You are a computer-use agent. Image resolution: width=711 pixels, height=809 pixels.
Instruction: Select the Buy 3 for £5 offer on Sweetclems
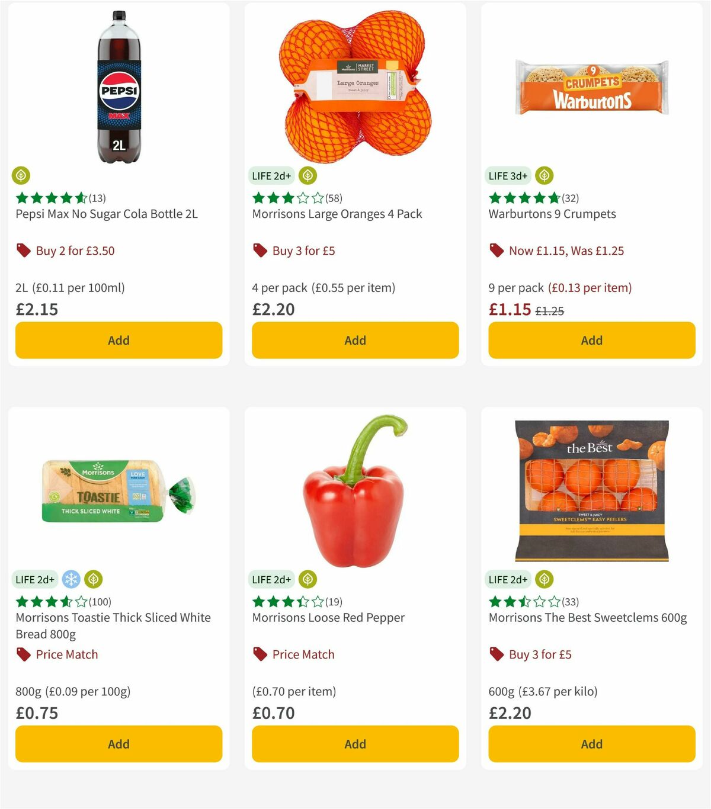tap(540, 654)
